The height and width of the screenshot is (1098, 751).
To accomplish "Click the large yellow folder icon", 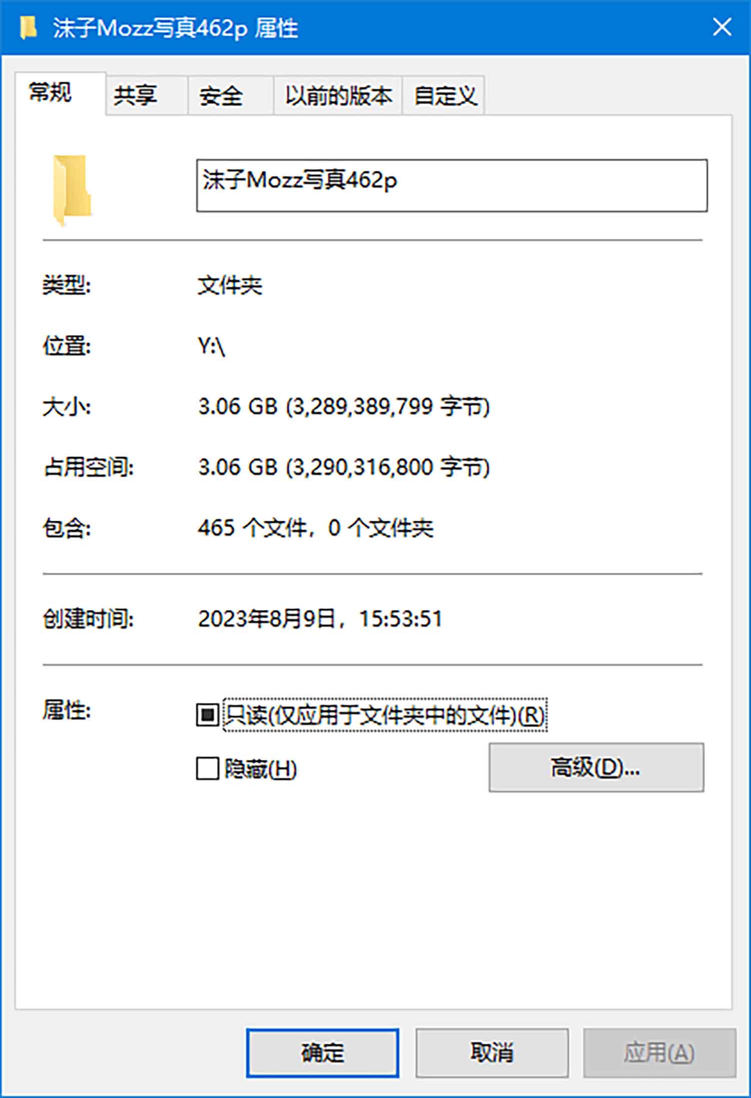I will click(72, 190).
